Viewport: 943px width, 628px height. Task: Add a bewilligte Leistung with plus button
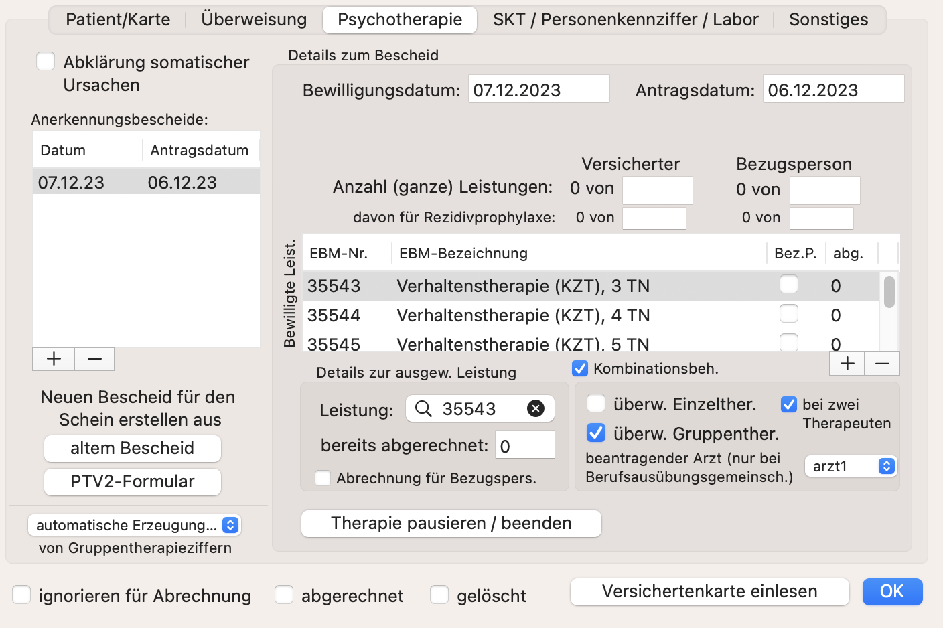pyautogui.click(x=847, y=364)
